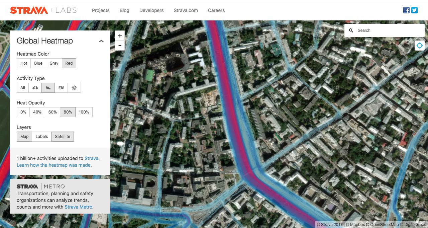Image resolution: width=428 pixels, height=228 pixels.
Task: Open the Careers nav item
Action: click(x=216, y=10)
